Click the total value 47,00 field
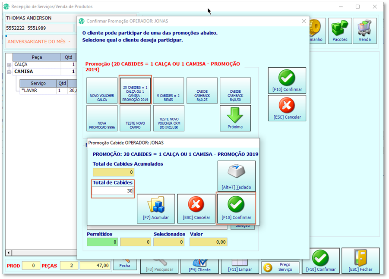This screenshot has height=279, width=389. click(95, 266)
